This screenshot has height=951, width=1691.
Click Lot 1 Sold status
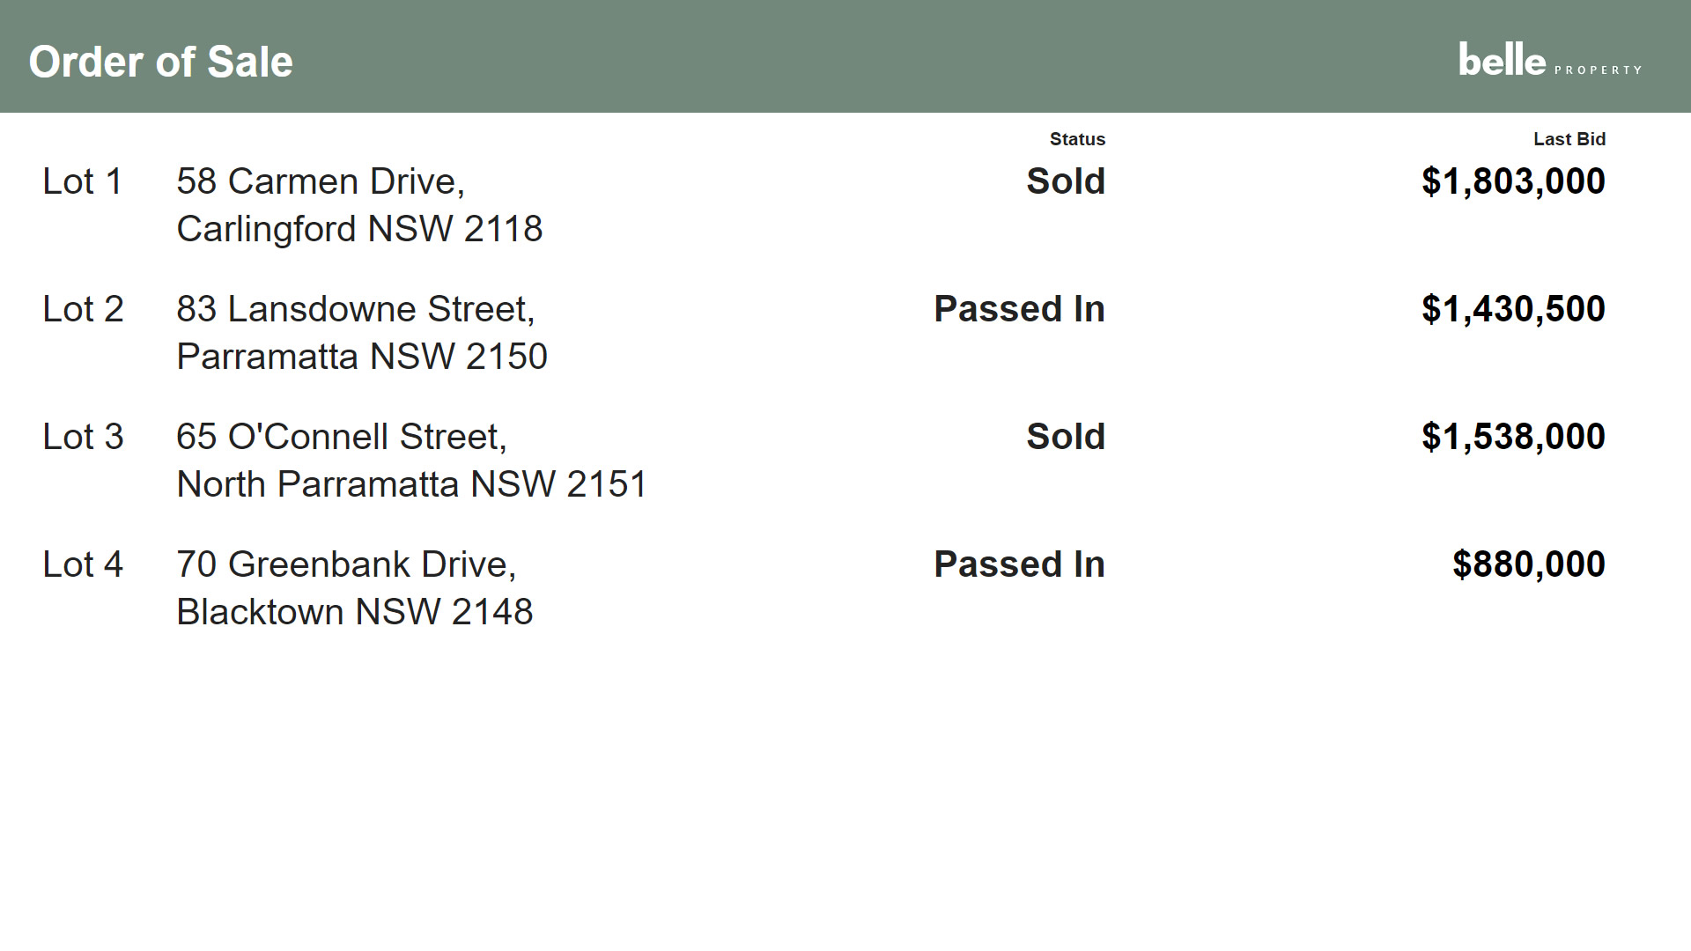tap(1065, 181)
